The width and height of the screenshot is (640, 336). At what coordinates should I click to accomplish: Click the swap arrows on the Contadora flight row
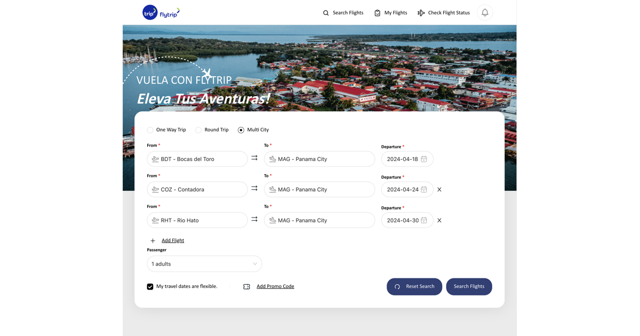click(254, 189)
